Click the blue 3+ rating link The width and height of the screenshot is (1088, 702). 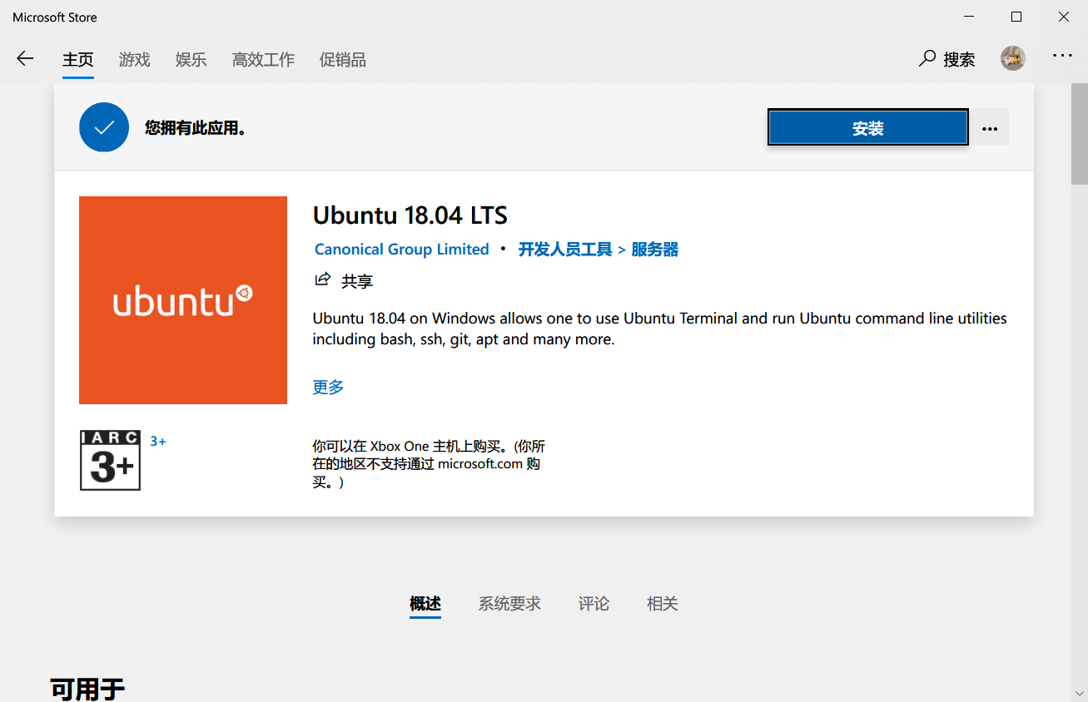click(158, 442)
